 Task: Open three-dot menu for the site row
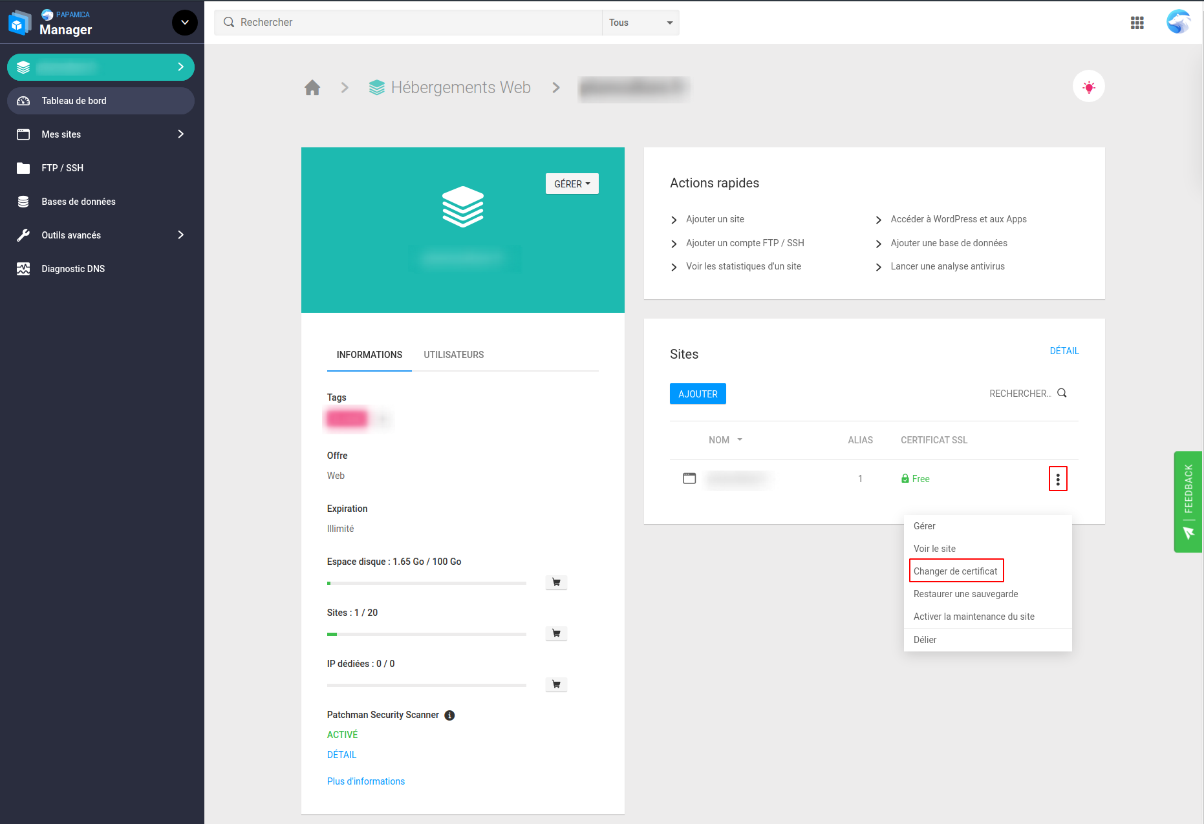[1057, 479]
